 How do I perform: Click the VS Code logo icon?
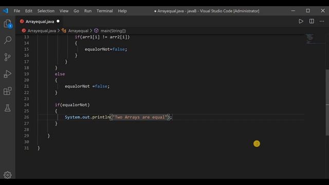[6, 11]
